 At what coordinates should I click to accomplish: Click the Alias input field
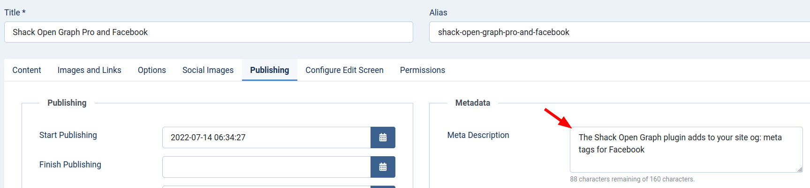(x=620, y=32)
